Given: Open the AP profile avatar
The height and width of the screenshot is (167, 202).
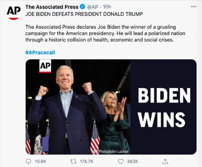Looking at the screenshot, I should coord(14,12).
